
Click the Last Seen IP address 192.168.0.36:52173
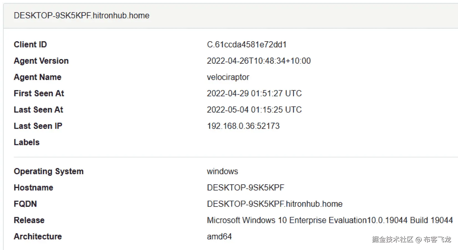(243, 126)
